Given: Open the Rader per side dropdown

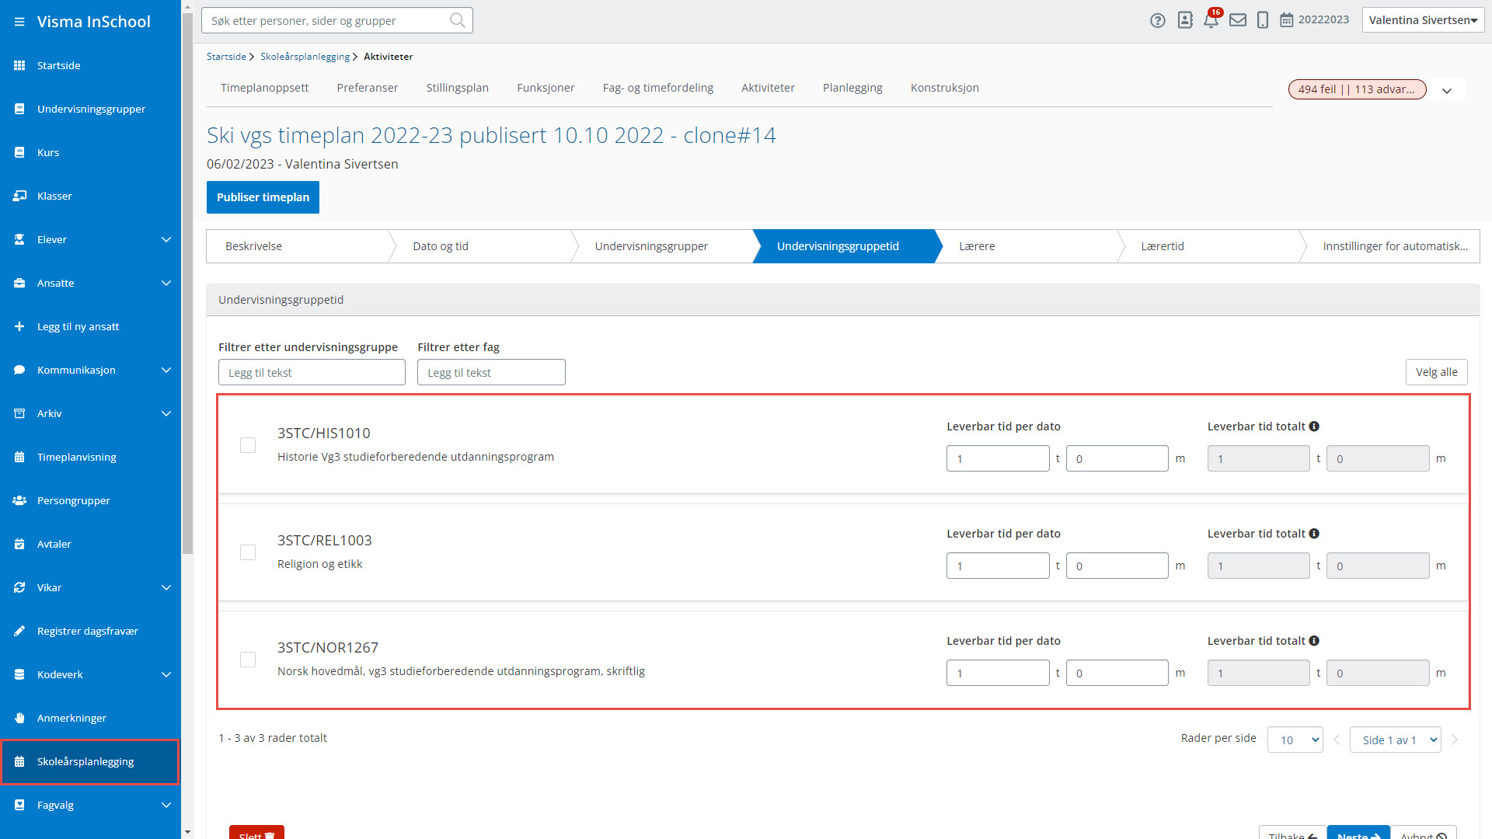Looking at the screenshot, I should tap(1295, 740).
